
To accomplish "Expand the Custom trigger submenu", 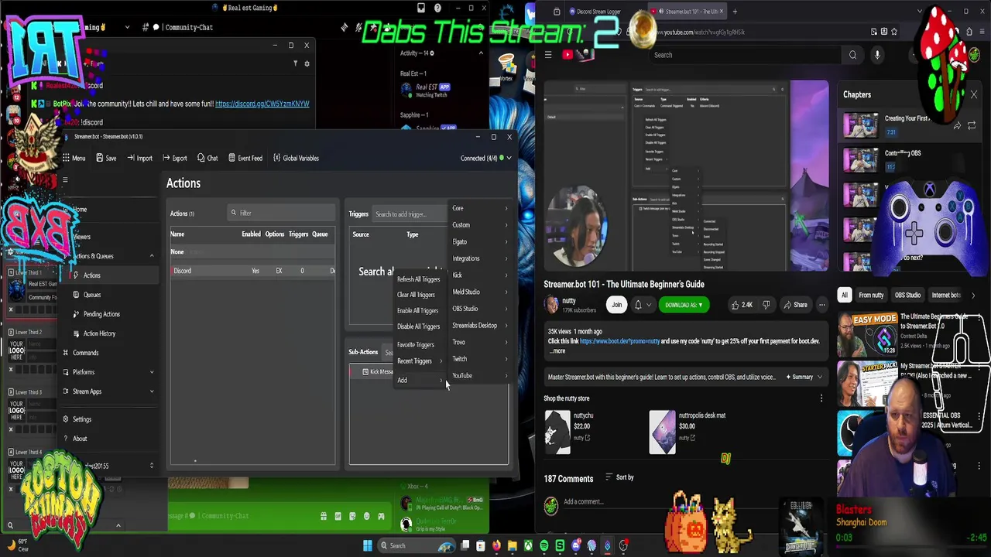I will point(480,225).
